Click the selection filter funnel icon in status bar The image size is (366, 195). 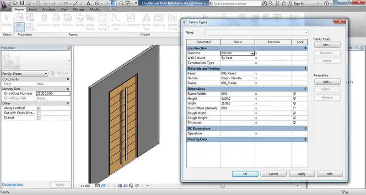pyautogui.click(x=343, y=192)
